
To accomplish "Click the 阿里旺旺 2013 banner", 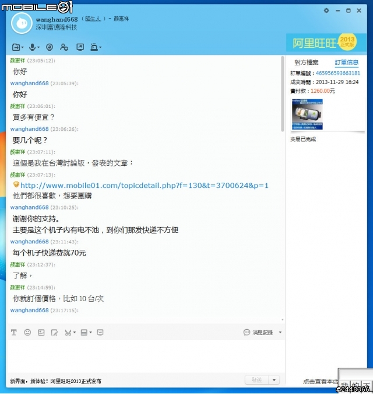I will (x=326, y=43).
